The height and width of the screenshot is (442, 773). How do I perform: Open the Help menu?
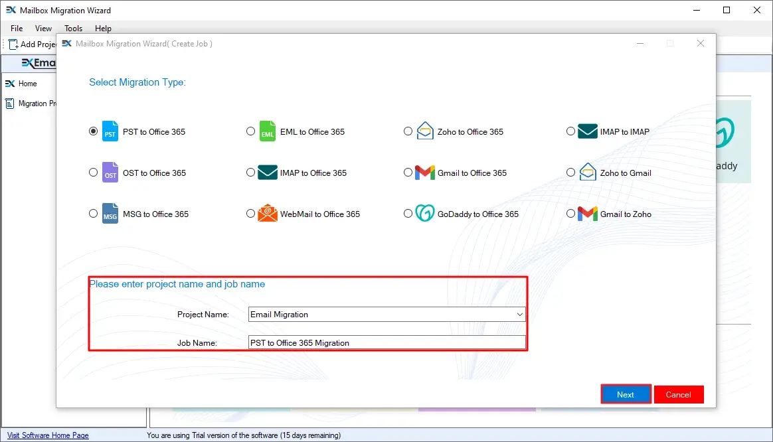pyautogui.click(x=103, y=29)
